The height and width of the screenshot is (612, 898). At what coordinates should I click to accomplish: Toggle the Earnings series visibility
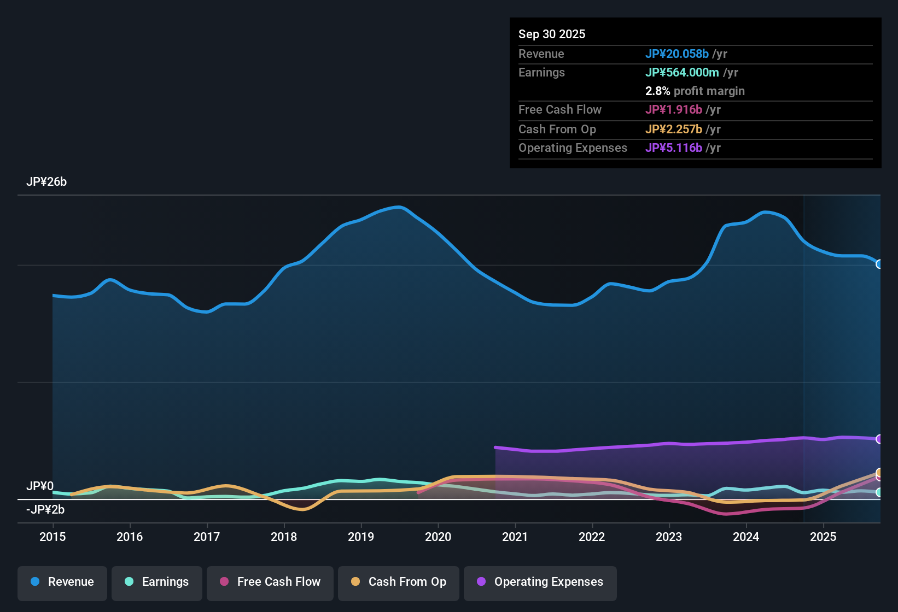tap(156, 582)
